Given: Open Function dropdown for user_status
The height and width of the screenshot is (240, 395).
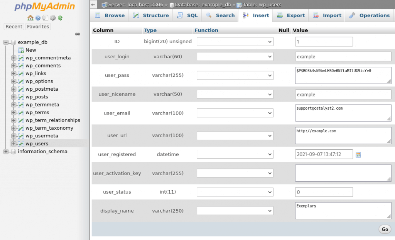Looking at the screenshot, I should pos(235,192).
